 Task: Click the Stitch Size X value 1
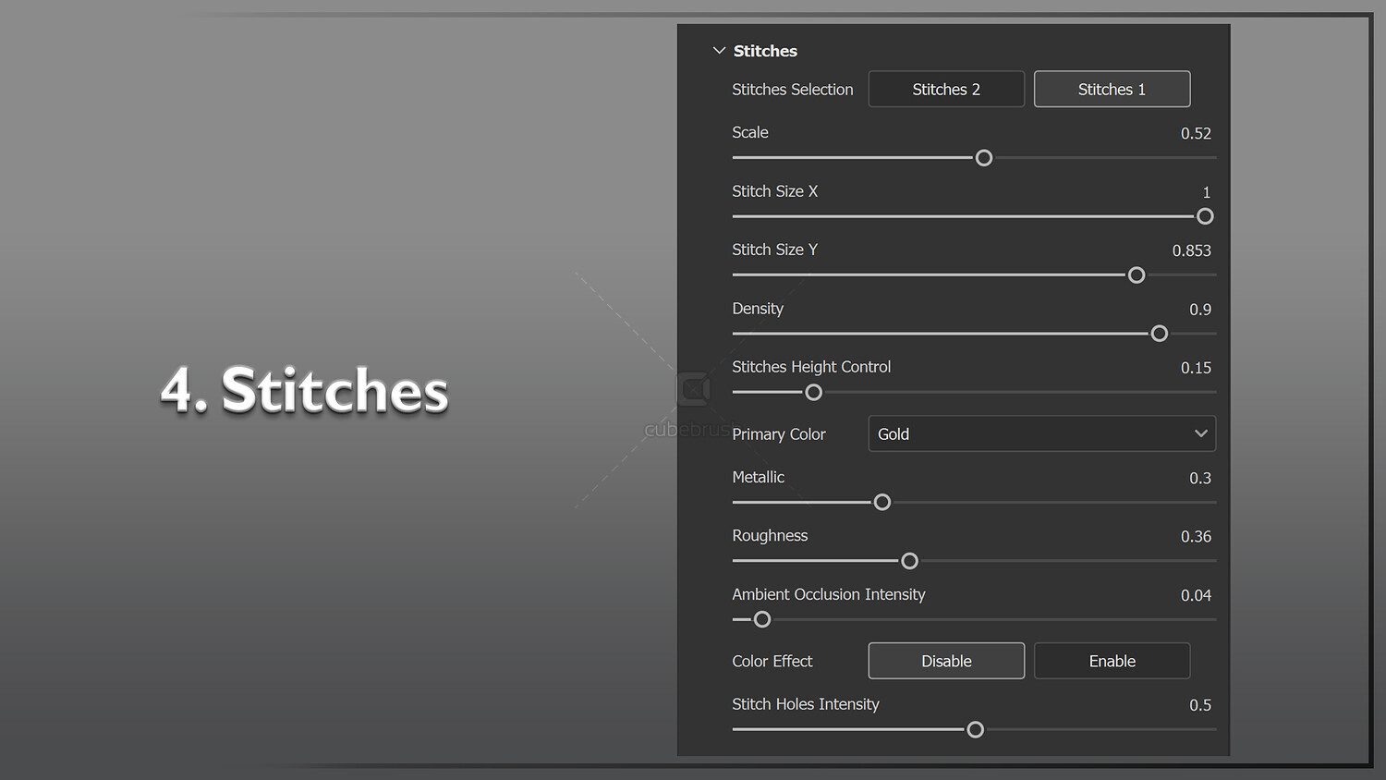tap(1207, 192)
